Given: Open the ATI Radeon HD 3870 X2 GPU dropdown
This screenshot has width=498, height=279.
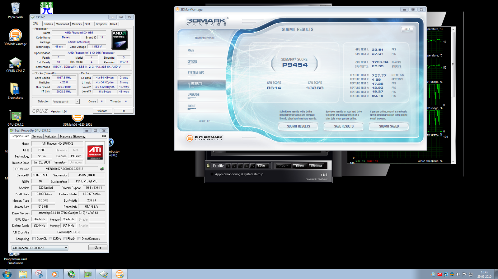Looking at the screenshot, I should [40, 248].
